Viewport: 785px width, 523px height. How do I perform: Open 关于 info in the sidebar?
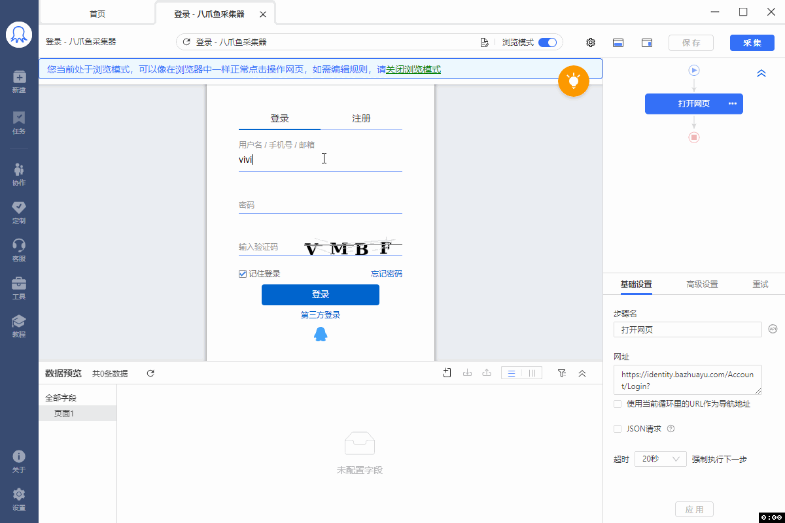tap(19, 461)
